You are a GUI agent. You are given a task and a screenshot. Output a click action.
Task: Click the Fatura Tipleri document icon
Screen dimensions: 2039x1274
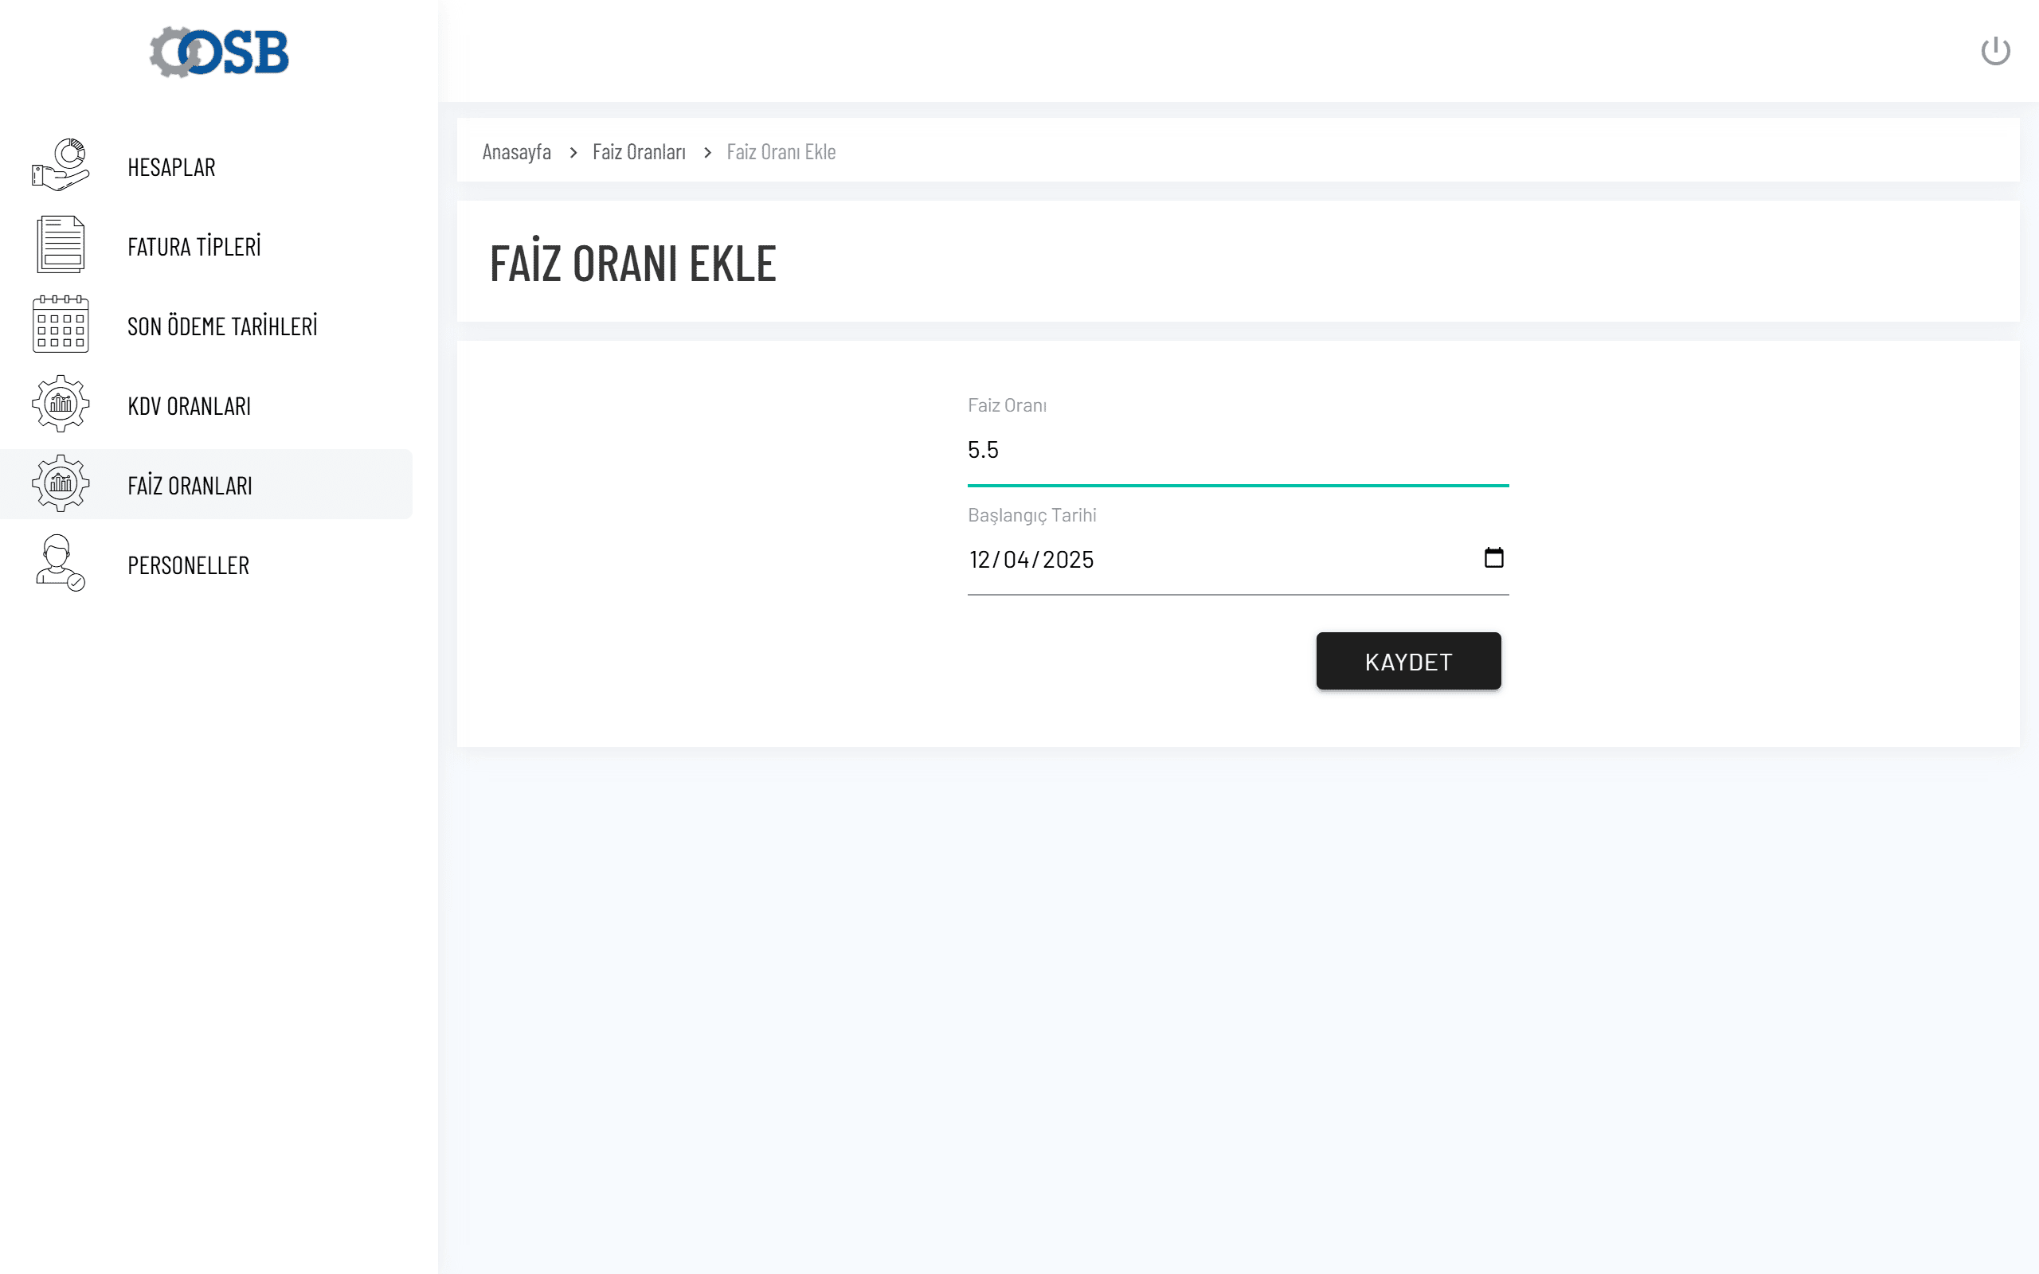pos(60,244)
